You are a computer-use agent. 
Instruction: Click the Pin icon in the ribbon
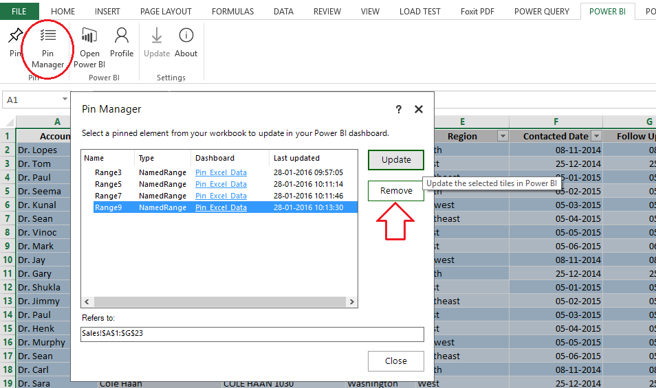[x=14, y=42]
